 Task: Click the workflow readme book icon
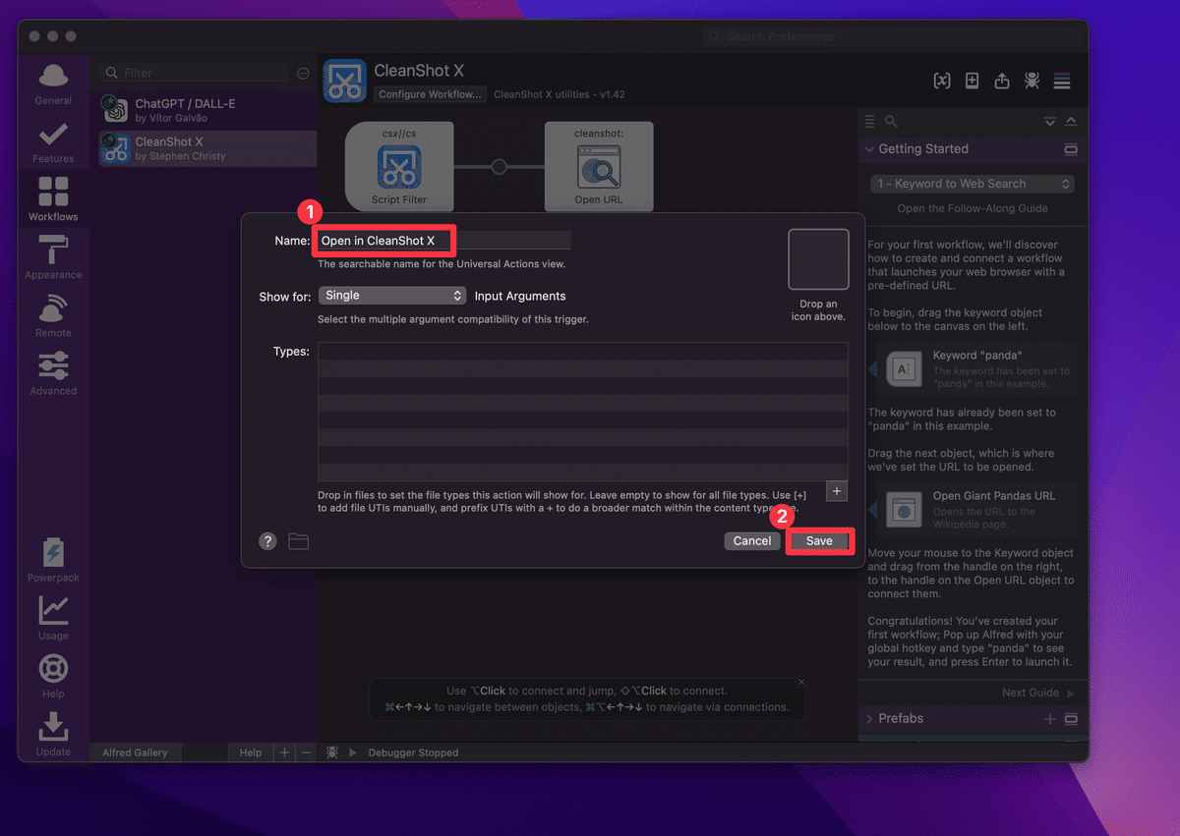pos(972,82)
